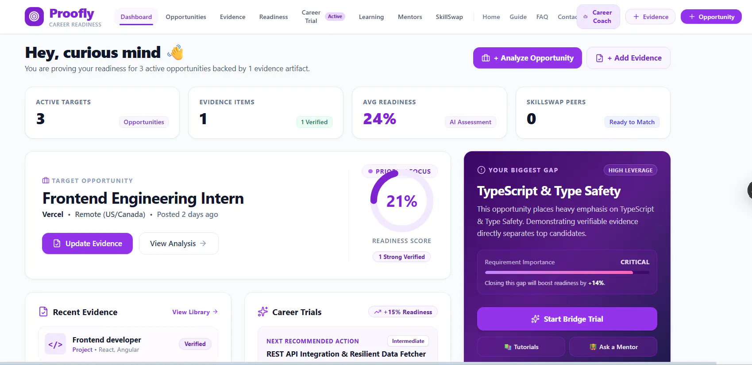Click the Priority Focus badge
752x365 pixels.
coord(400,171)
